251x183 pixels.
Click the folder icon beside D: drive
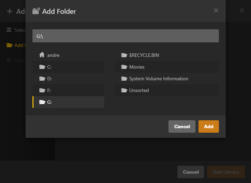pos(42,79)
